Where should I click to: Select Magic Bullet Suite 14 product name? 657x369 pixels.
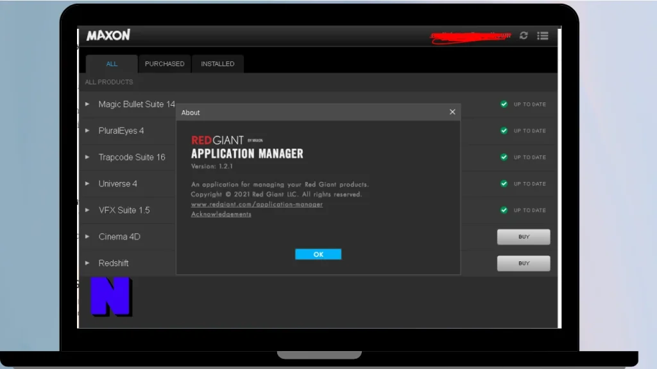click(x=137, y=104)
